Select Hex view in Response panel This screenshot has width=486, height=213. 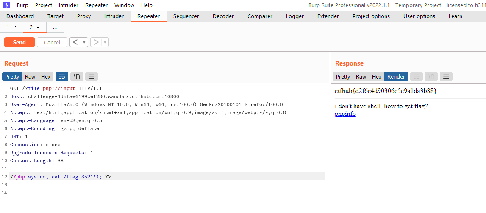pyautogui.click(x=377, y=76)
